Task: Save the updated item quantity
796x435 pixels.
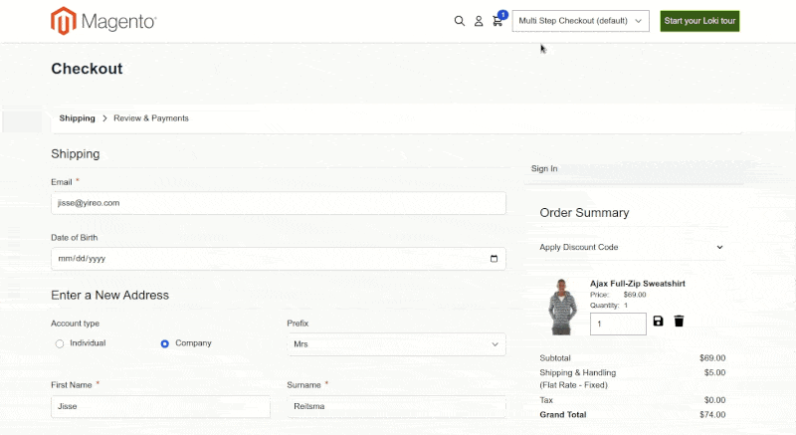Action: coord(658,322)
